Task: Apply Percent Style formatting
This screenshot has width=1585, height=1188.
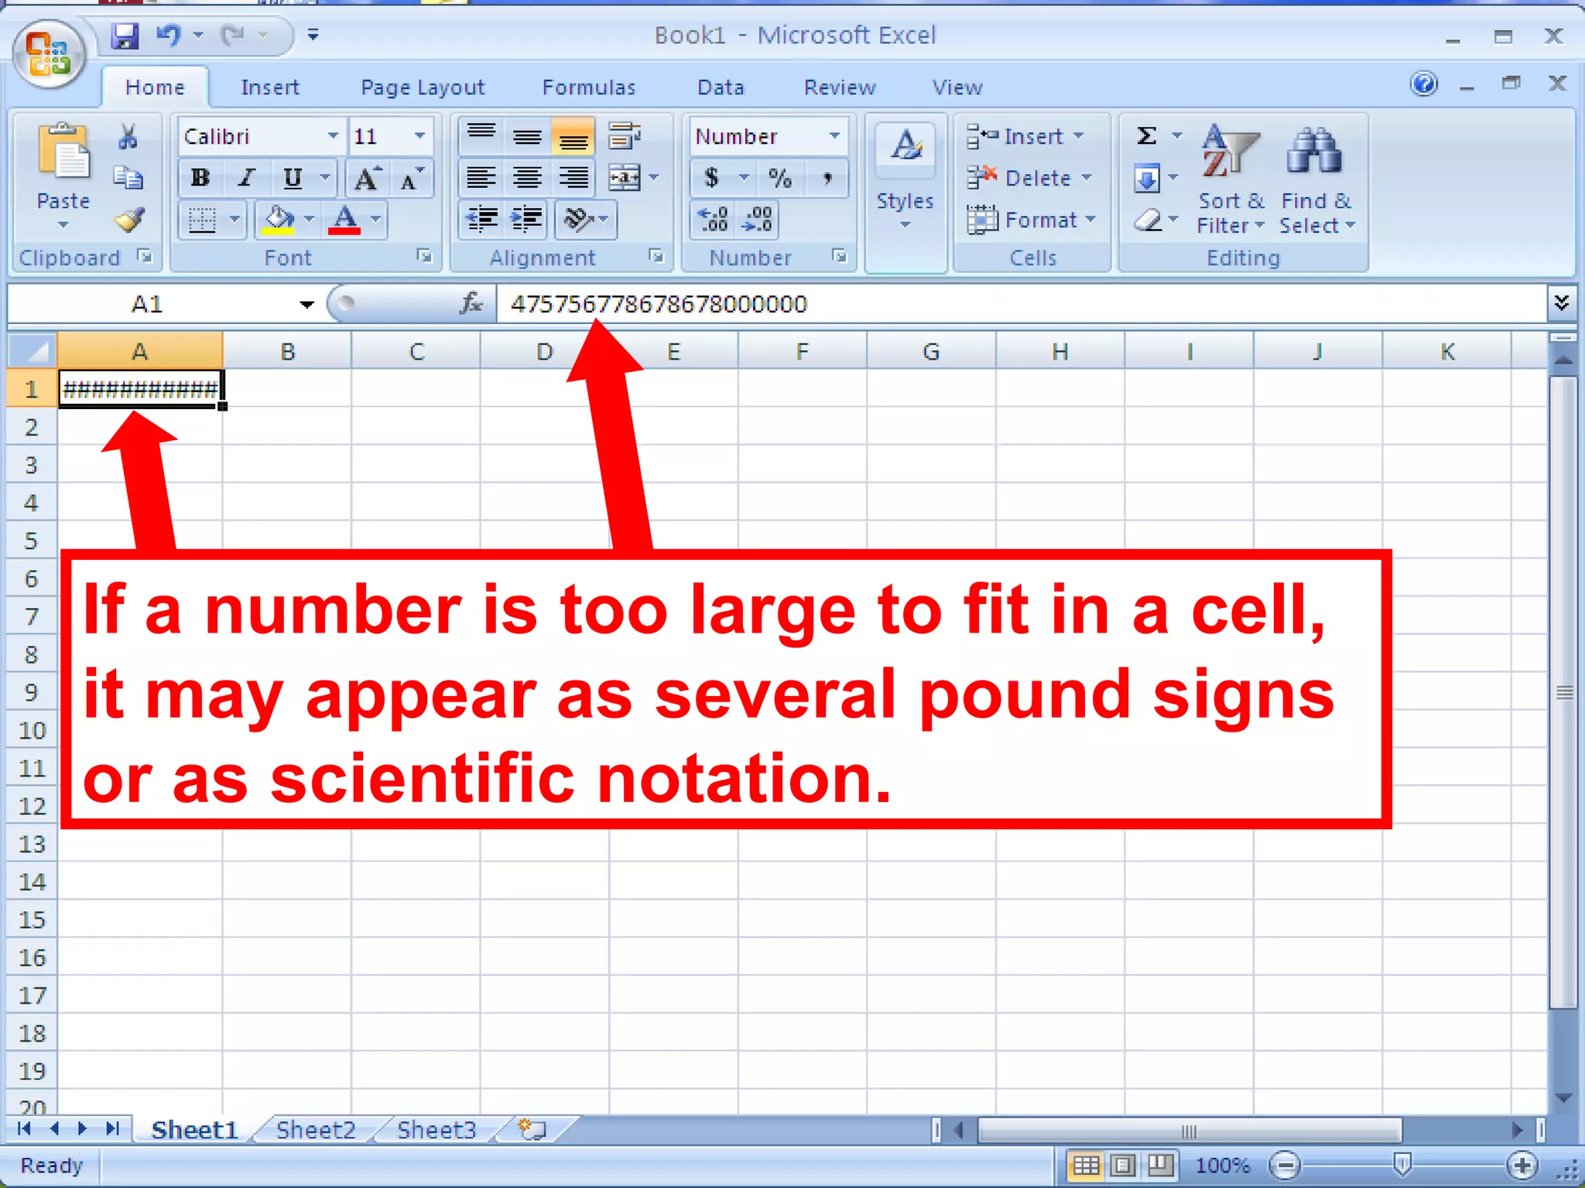Action: click(780, 179)
